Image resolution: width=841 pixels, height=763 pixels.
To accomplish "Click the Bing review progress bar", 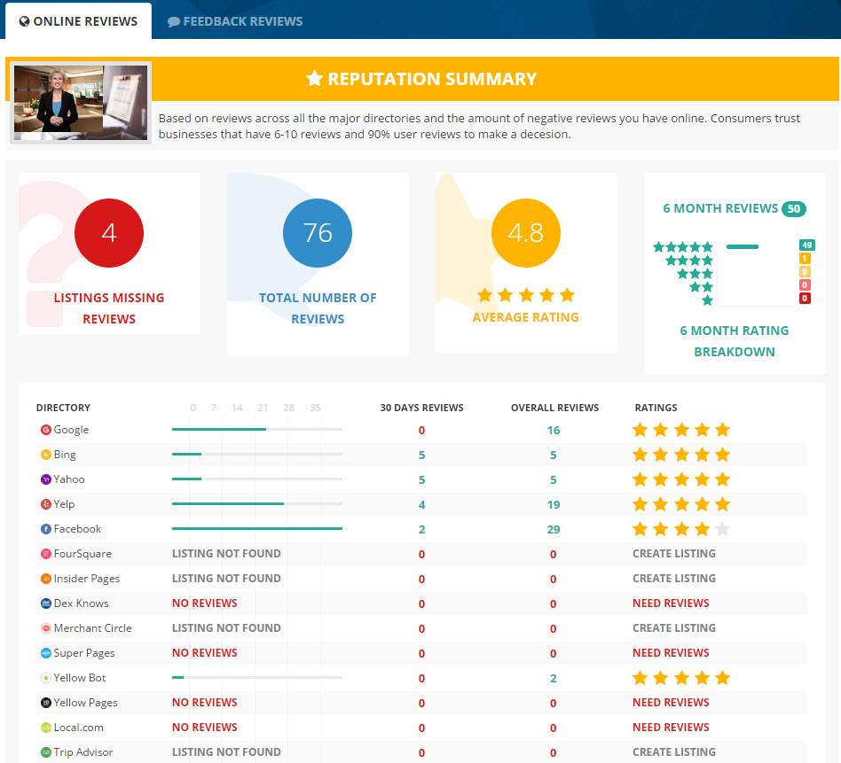I will (257, 454).
